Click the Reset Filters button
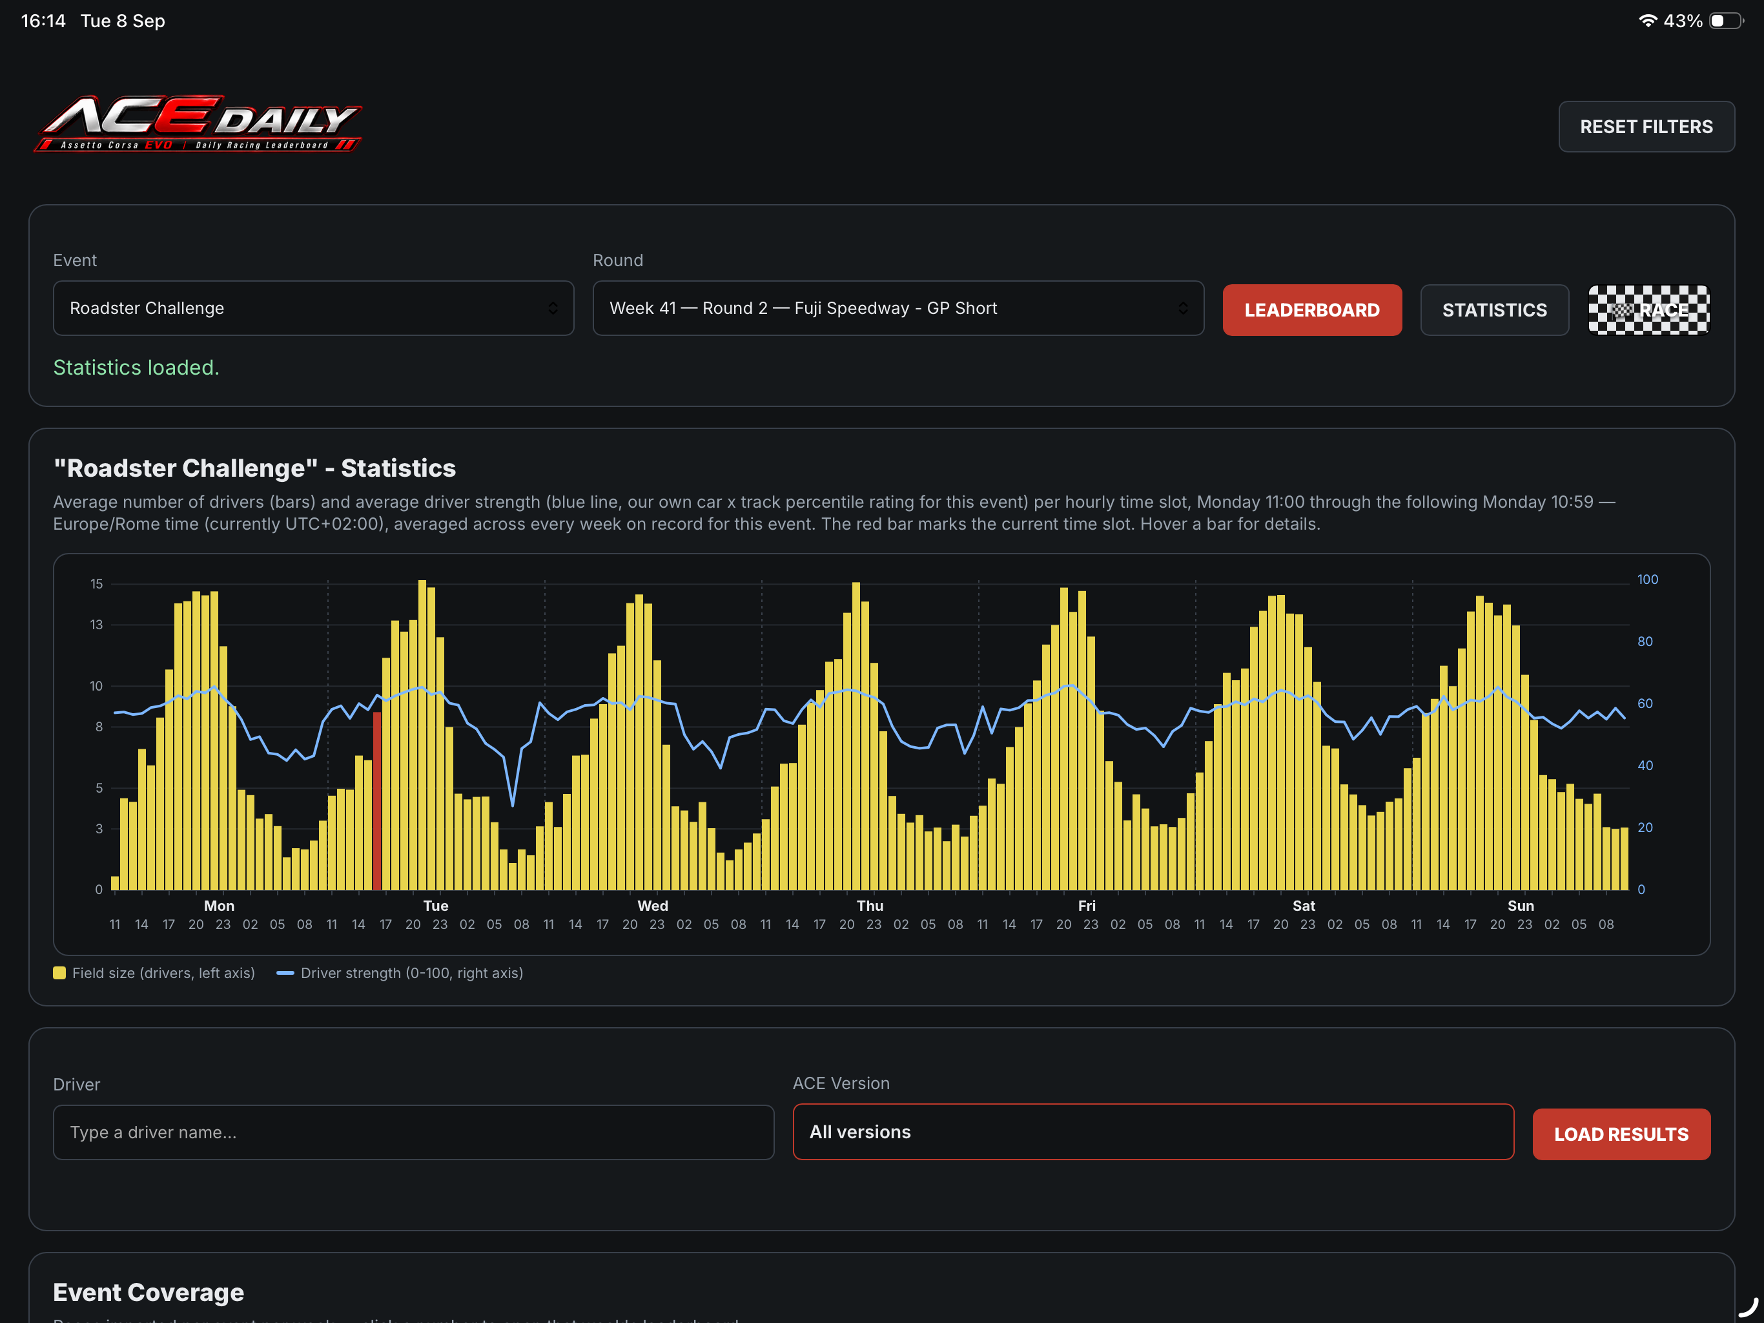 pyautogui.click(x=1646, y=127)
